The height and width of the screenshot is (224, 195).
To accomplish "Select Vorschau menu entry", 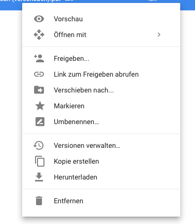I will [x=101, y=19].
